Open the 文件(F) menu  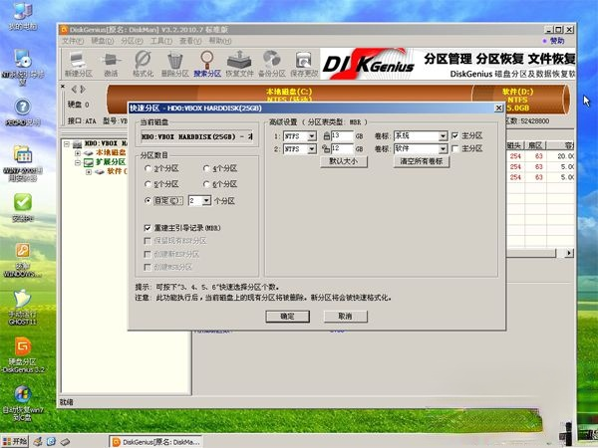click(x=73, y=41)
